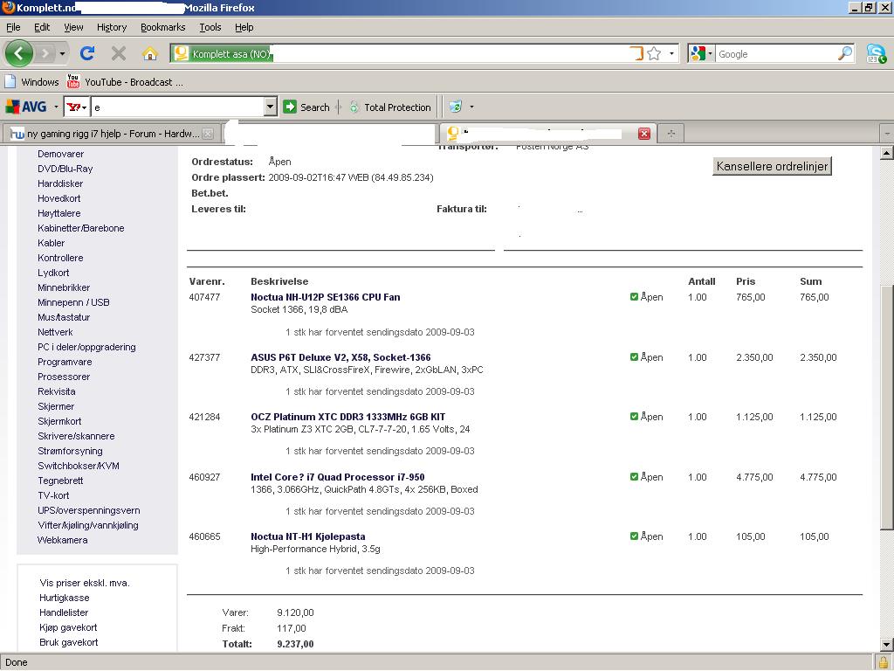Click the Kansellere ordrelinjer button

(x=772, y=166)
